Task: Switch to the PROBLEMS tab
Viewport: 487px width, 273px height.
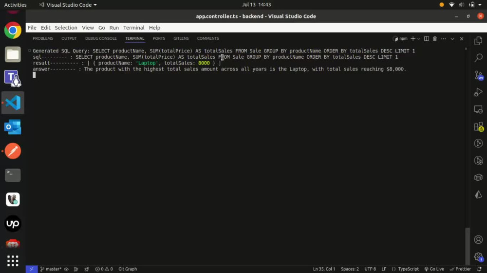Action: pos(43,38)
